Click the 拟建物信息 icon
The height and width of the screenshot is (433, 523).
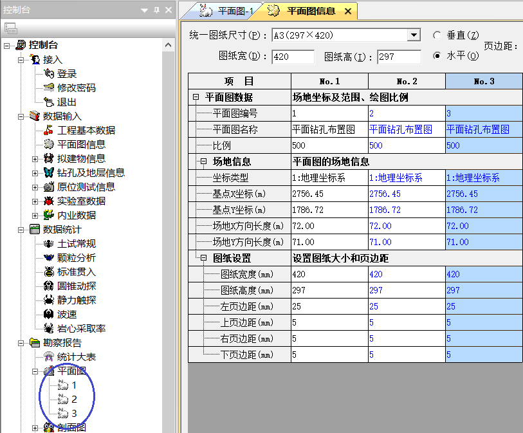49,158
